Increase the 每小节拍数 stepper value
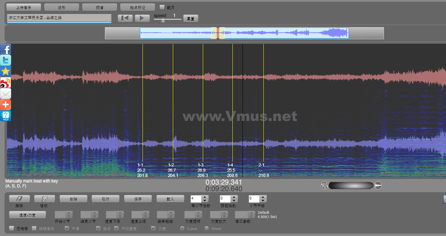 (205, 197)
